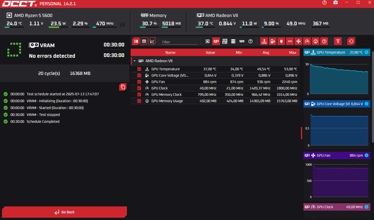Collapse the AMD Radeon VII sensor group
Image resolution: width=374 pixels, height=220 pixels.
pos(134,61)
